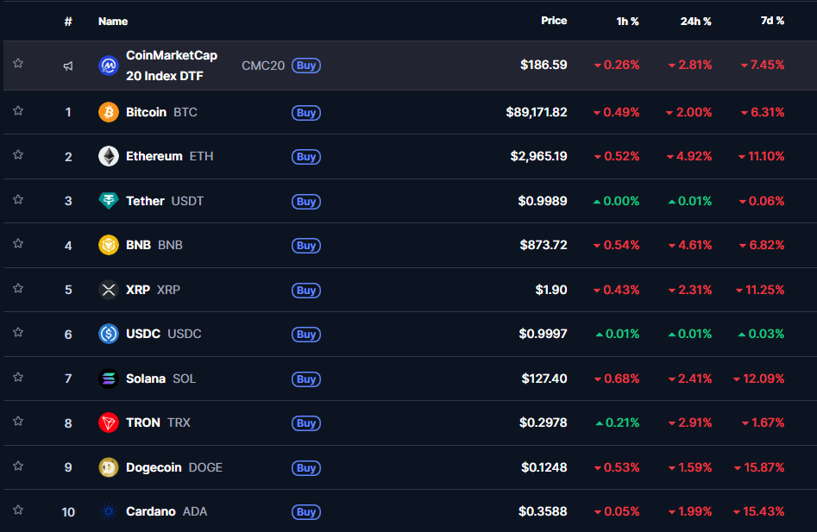The width and height of the screenshot is (817, 532).
Task: Toggle the watchlist star for Cardano
Action: (18, 510)
